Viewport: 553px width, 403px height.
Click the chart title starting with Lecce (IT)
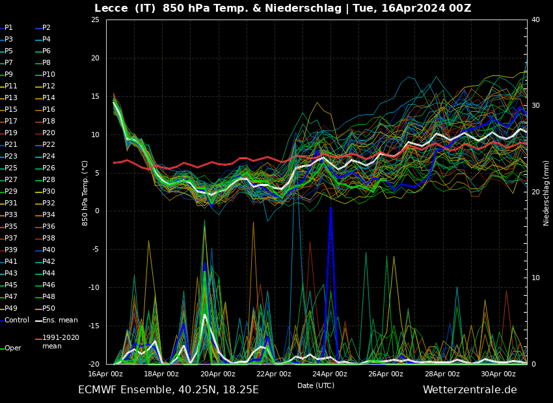[x=283, y=8]
